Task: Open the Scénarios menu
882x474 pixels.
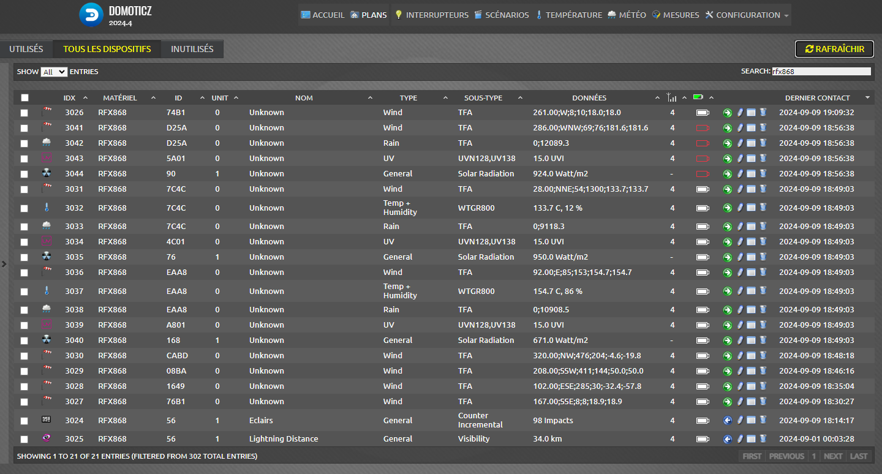Action: [x=502, y=15]
